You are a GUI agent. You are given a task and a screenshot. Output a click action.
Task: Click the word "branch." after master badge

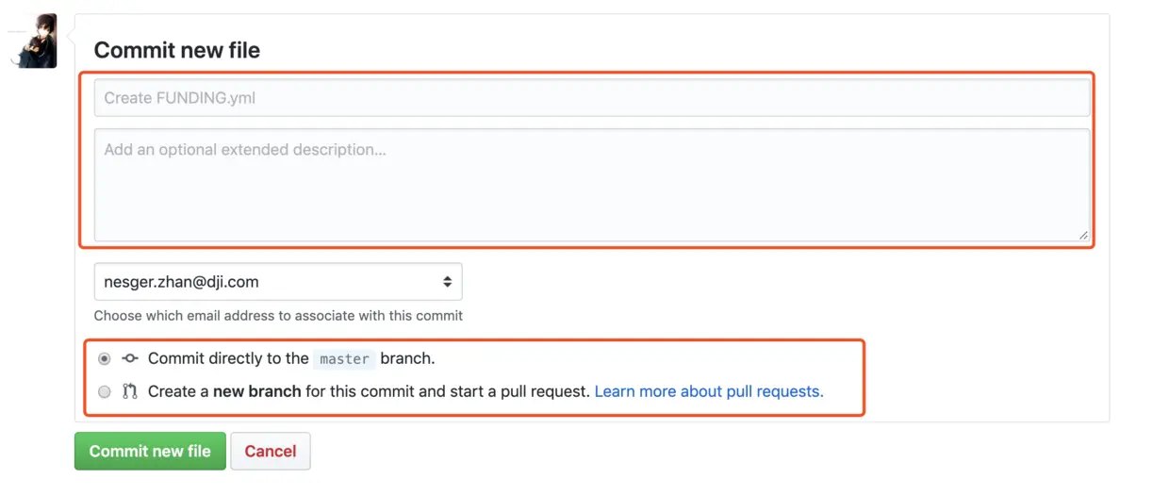tap(407, 358)
